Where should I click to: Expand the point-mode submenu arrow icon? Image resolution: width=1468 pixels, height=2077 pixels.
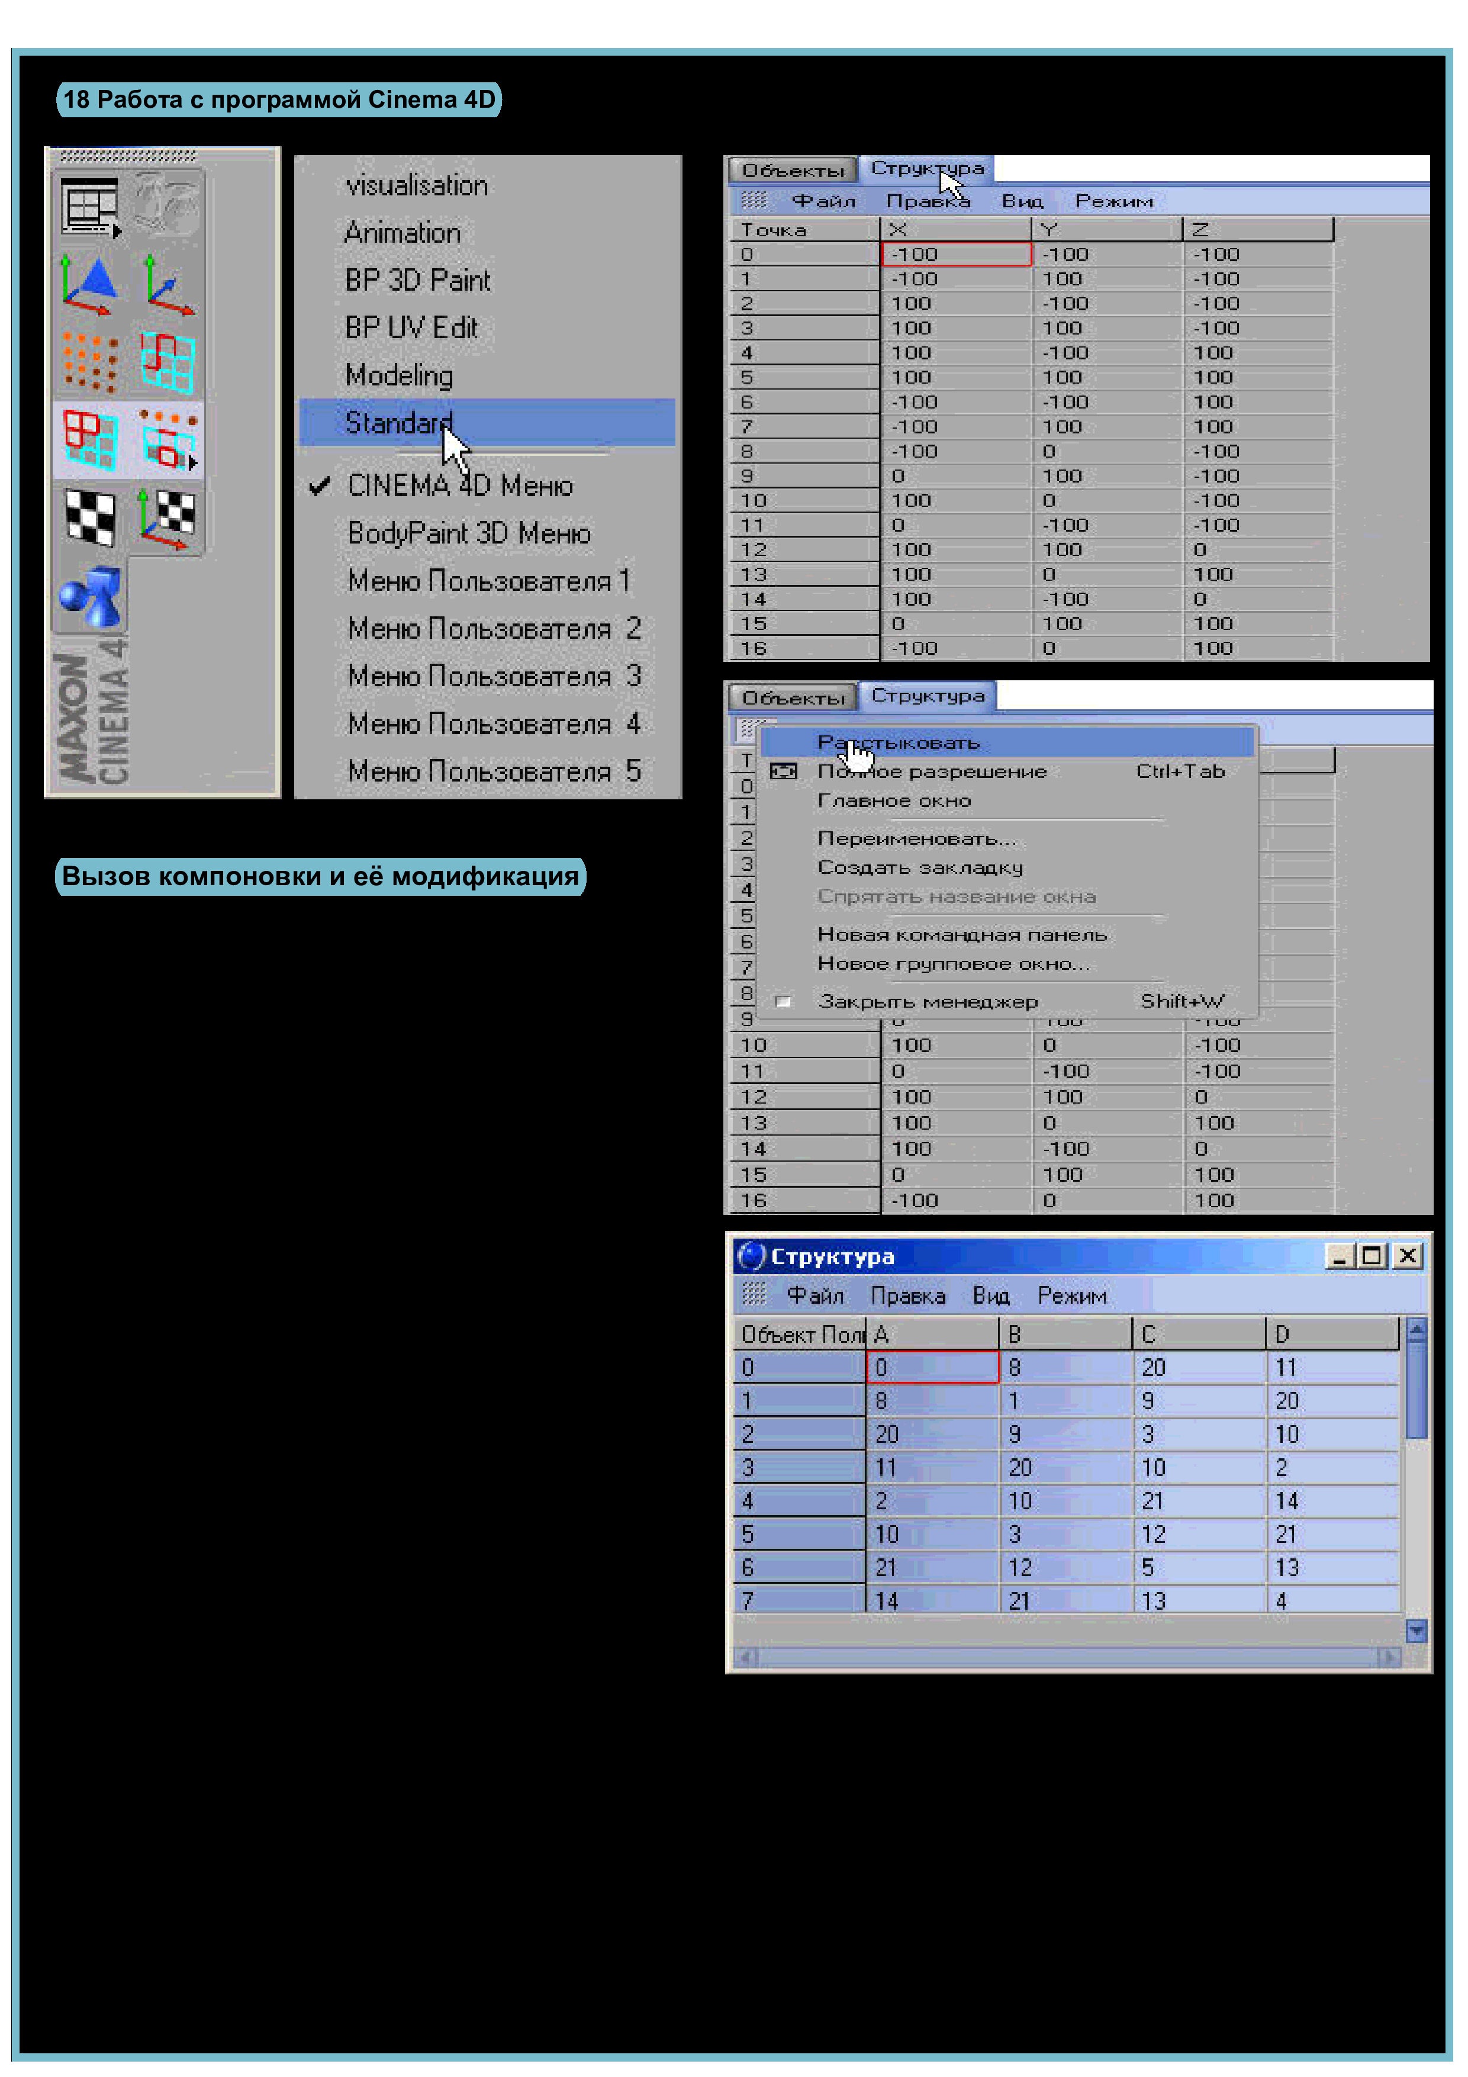(x=192, y=463)
